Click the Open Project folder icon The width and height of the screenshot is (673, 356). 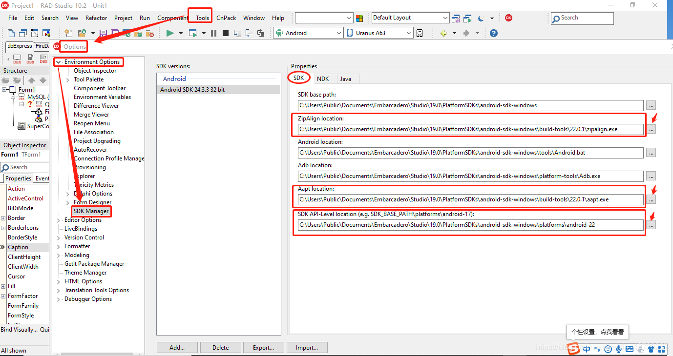click(81, 33)
